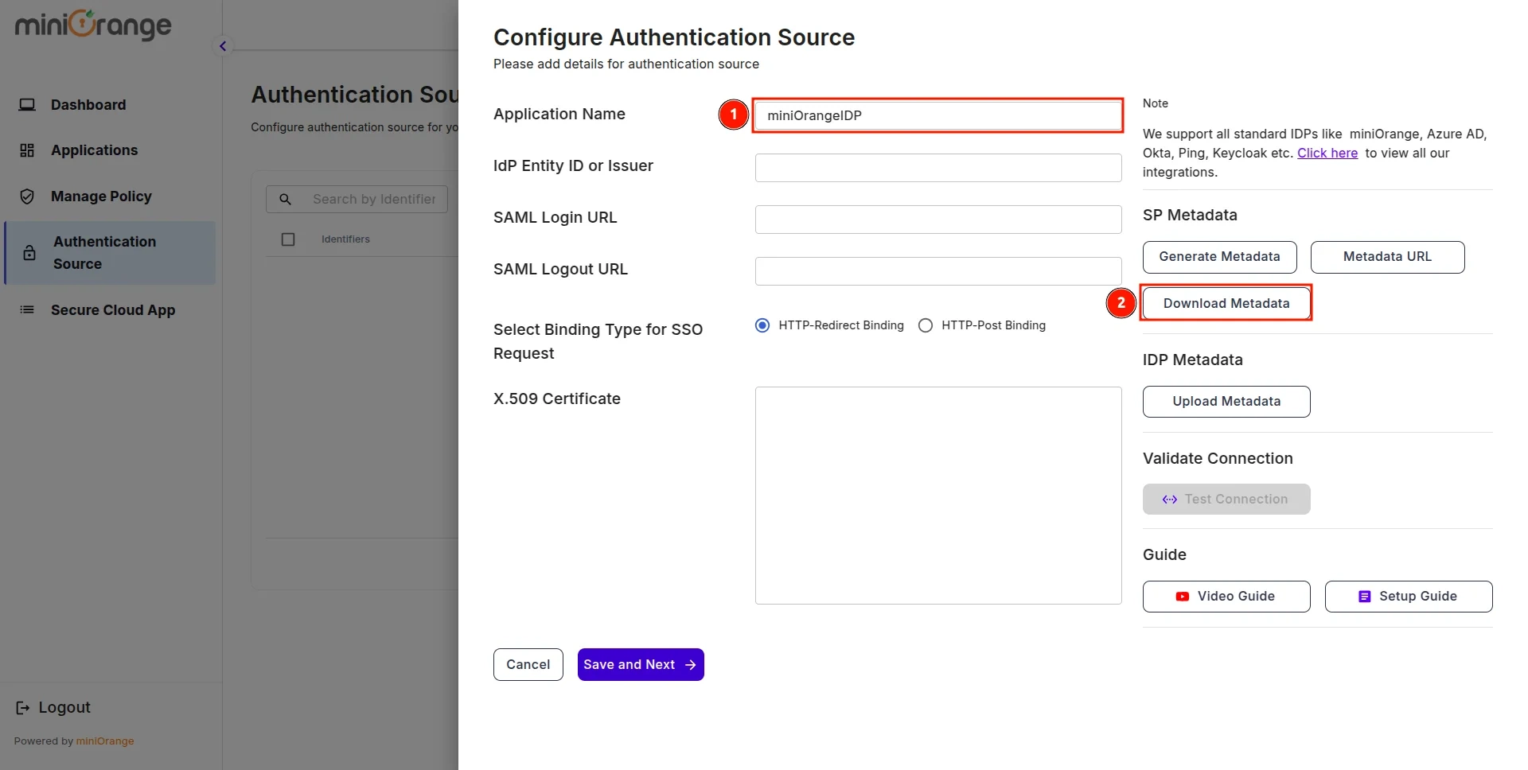Select the HTTP-Post Binding radio button
Image resolution: width=1528 pixels, height=770 pixels.
tap(926, 325)
